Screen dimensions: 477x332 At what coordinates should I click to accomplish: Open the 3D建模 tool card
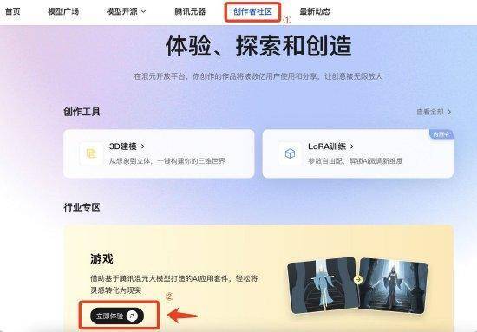(x=159, y=153)
